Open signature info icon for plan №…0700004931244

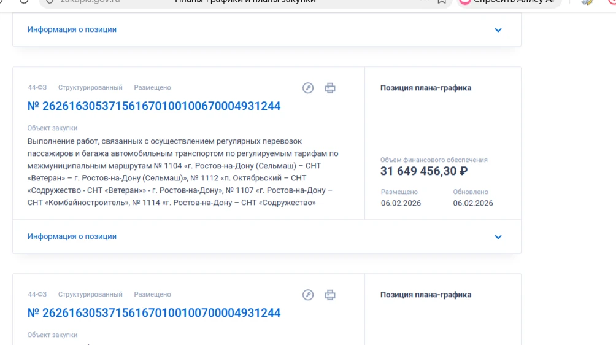click(x=308, y=295)
